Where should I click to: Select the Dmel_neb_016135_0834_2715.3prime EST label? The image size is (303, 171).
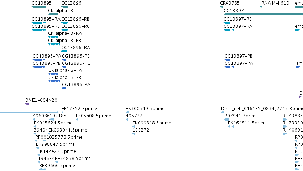coord(262,109)
